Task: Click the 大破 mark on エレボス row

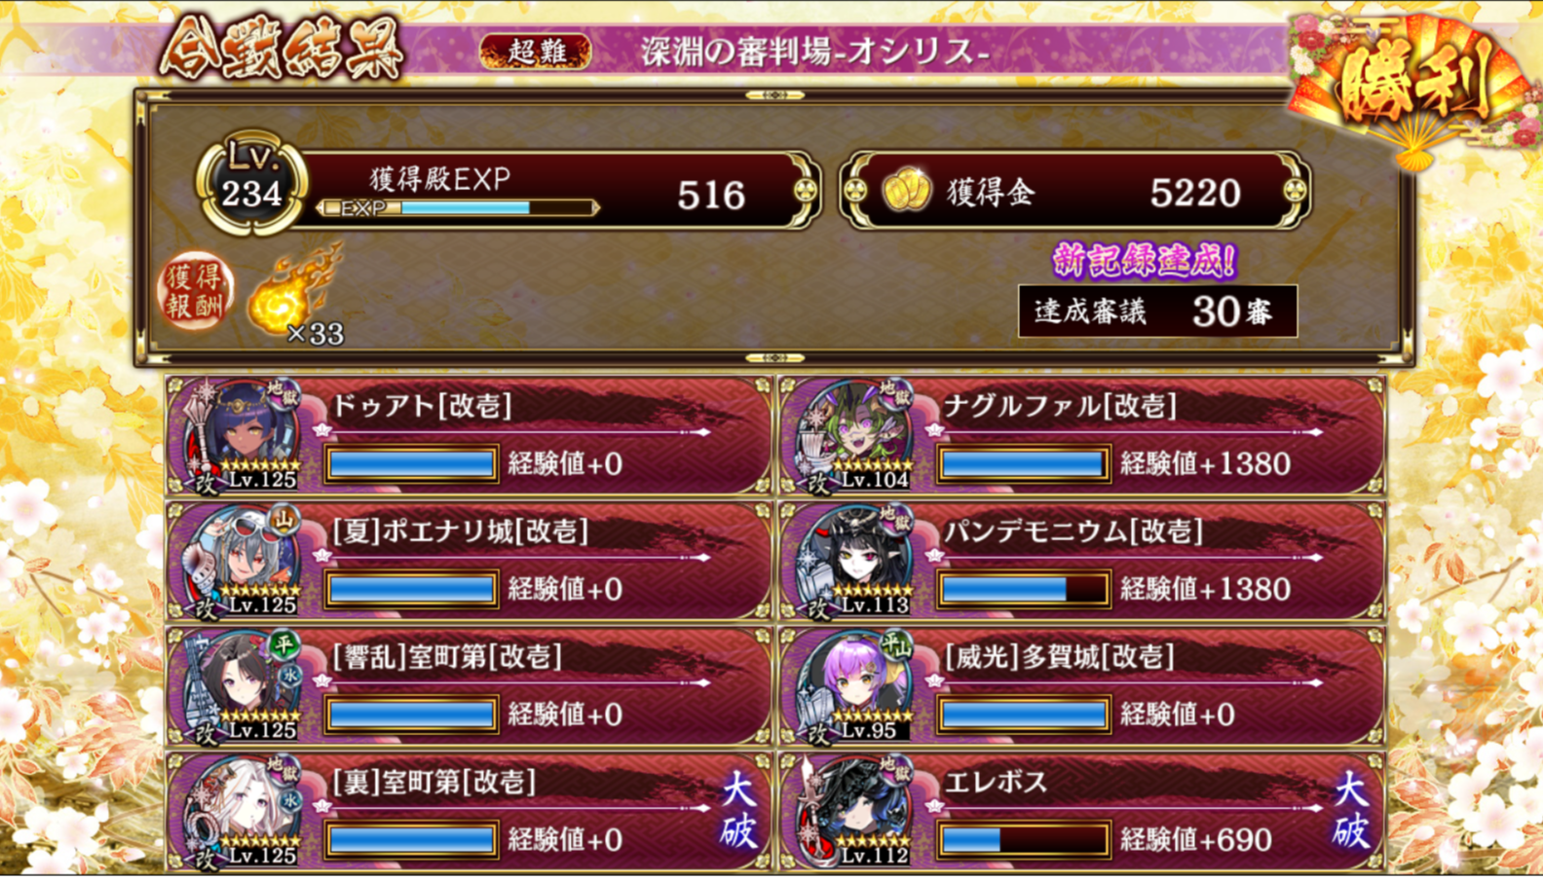Action: click(1351, 810)
